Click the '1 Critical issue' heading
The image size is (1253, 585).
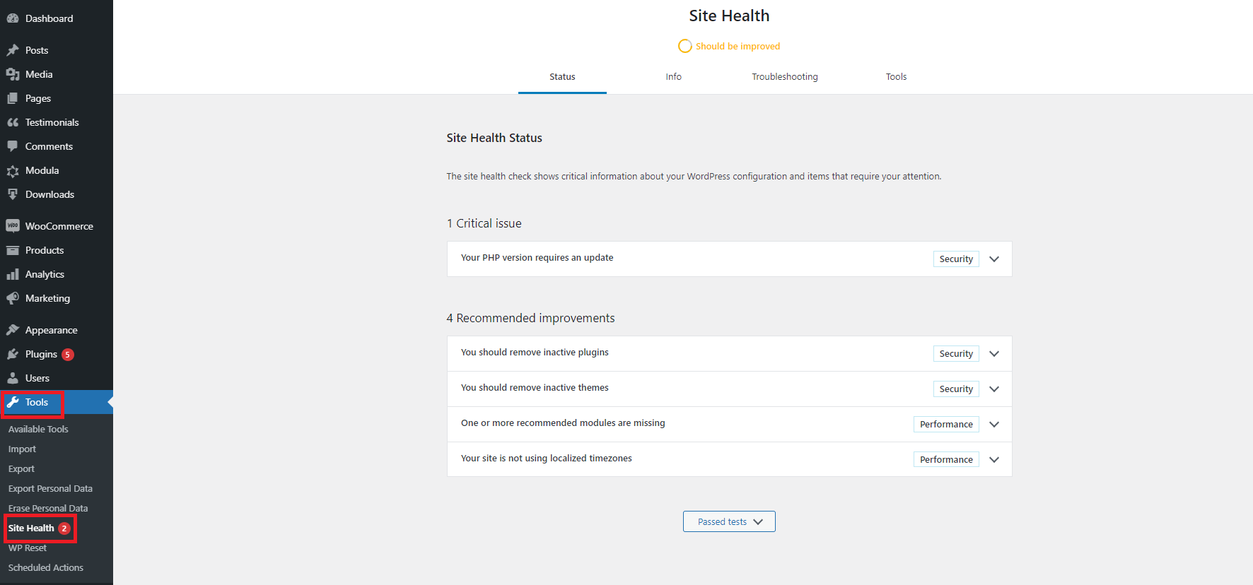(x=484, y=223)
